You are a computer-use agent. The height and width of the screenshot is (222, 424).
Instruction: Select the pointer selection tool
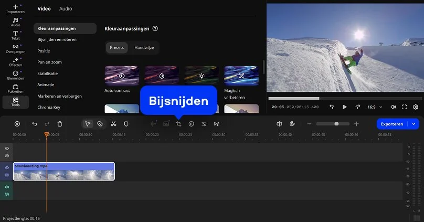[x=88, y=124]
